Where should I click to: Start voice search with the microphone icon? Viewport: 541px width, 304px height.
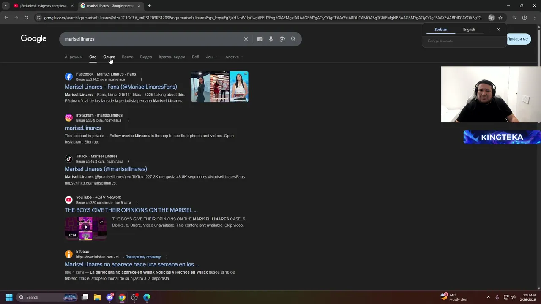(x=271, y=39)
